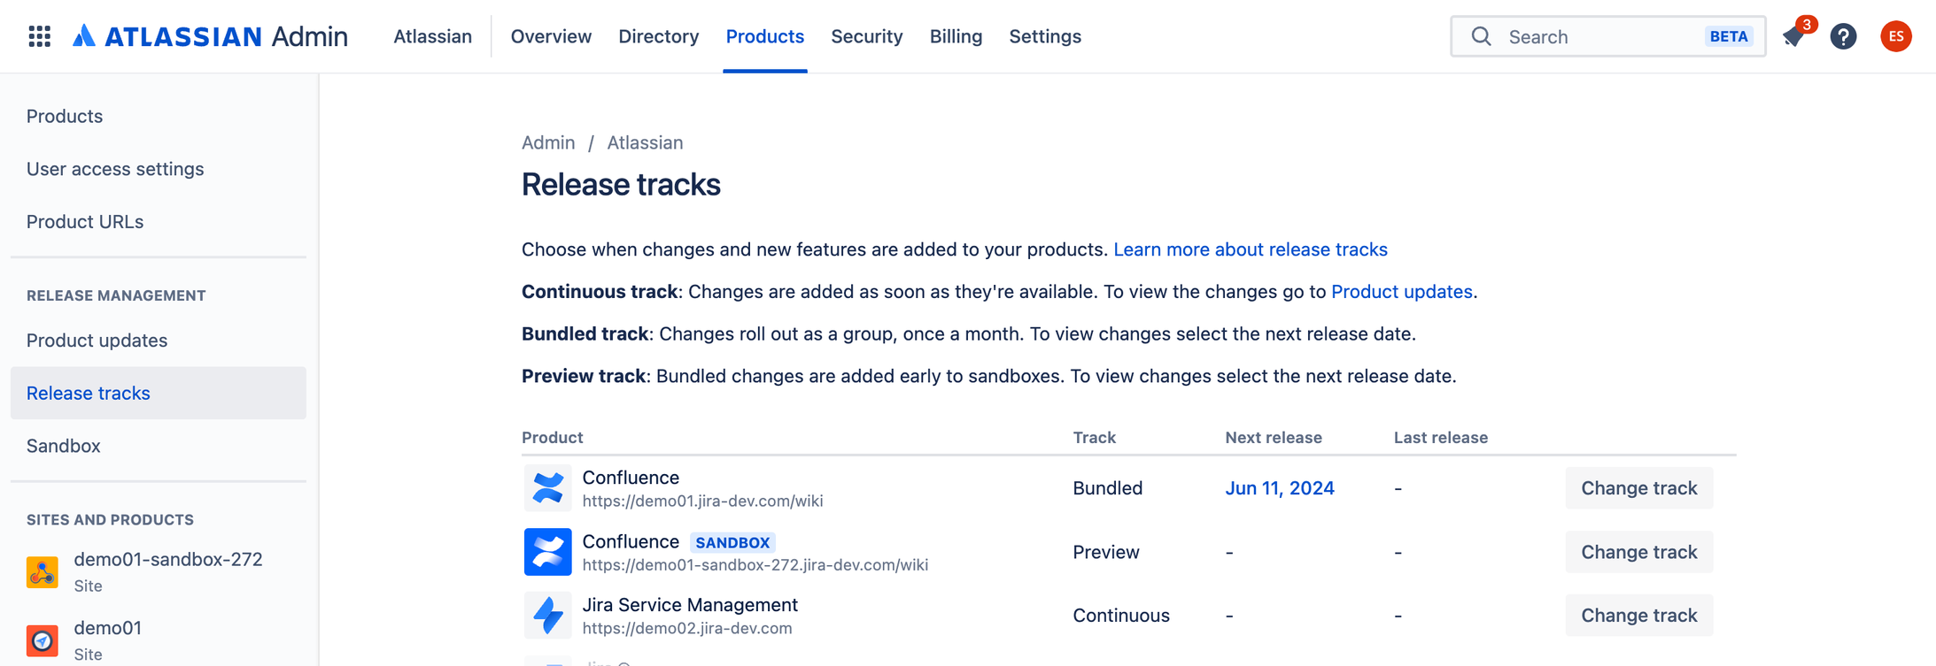Focus the Search input field

click(1607, 36)
